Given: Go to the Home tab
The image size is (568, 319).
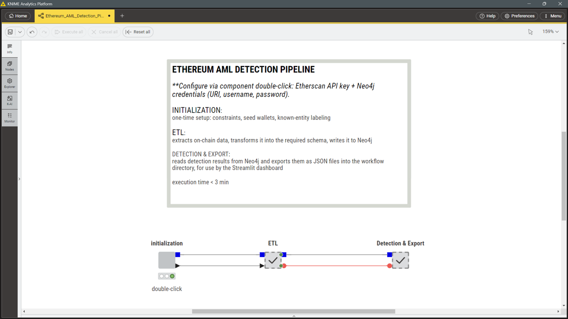Looking at the screenshot, I should click(18, 16).
